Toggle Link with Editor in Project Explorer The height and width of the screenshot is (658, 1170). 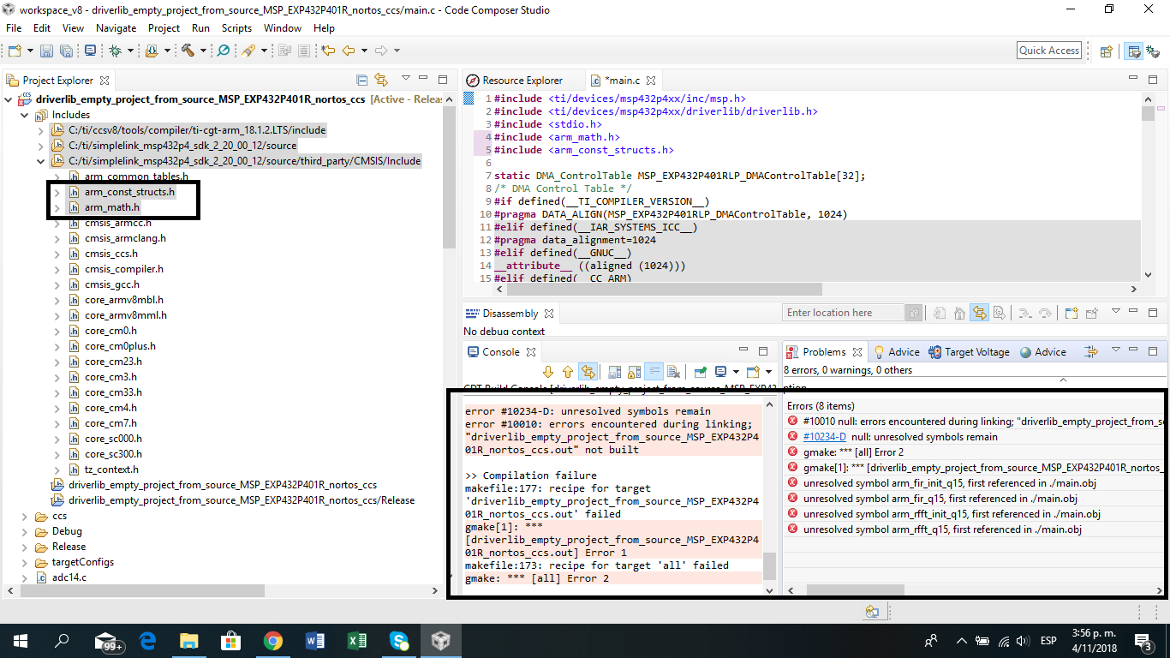pos(381,80)
